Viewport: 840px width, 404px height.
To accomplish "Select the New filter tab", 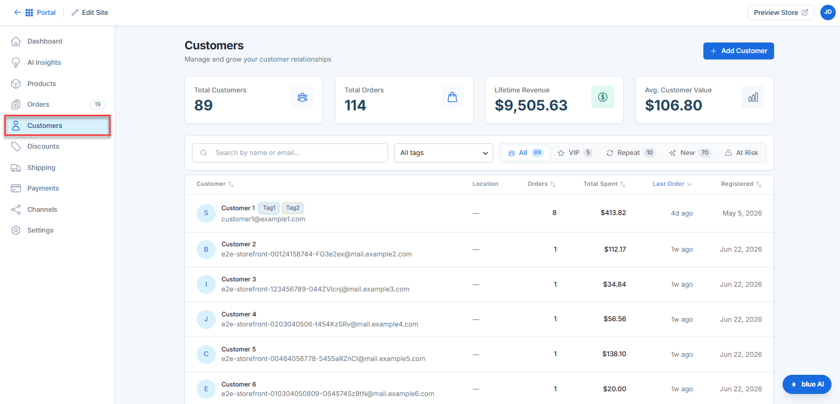I will [x=690, y=153].
